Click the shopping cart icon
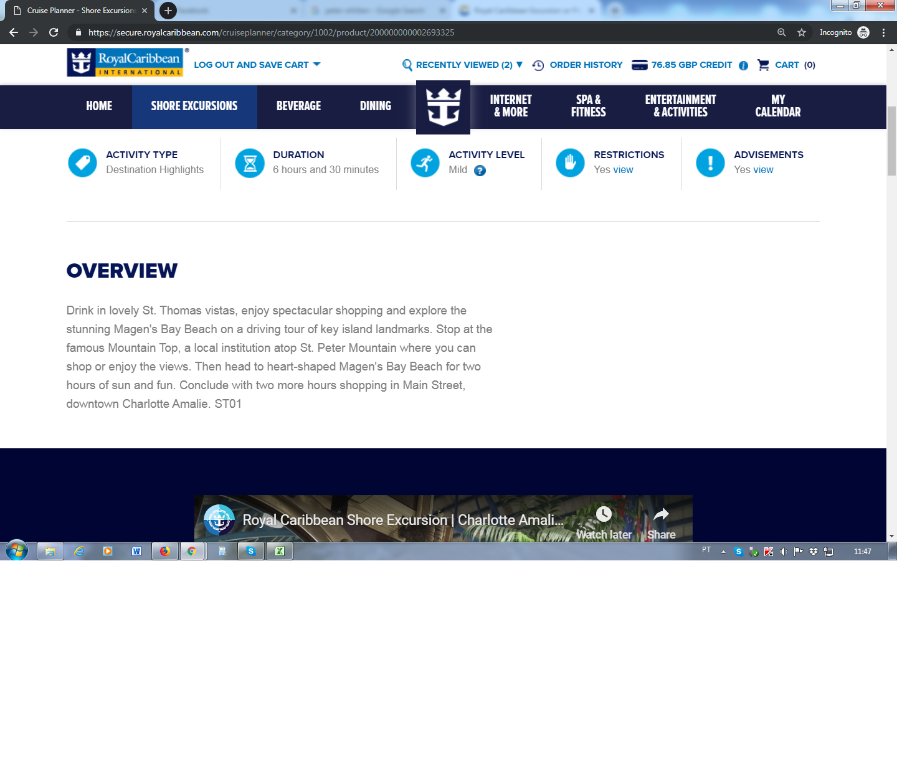This screenshot has height=759, width=897. pos(763,65)
